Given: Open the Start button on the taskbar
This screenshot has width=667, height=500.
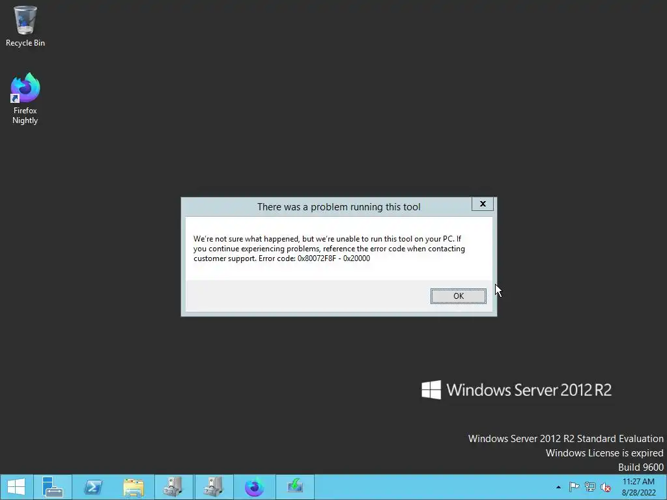Looking at the screenshot, I should (16, 487).
